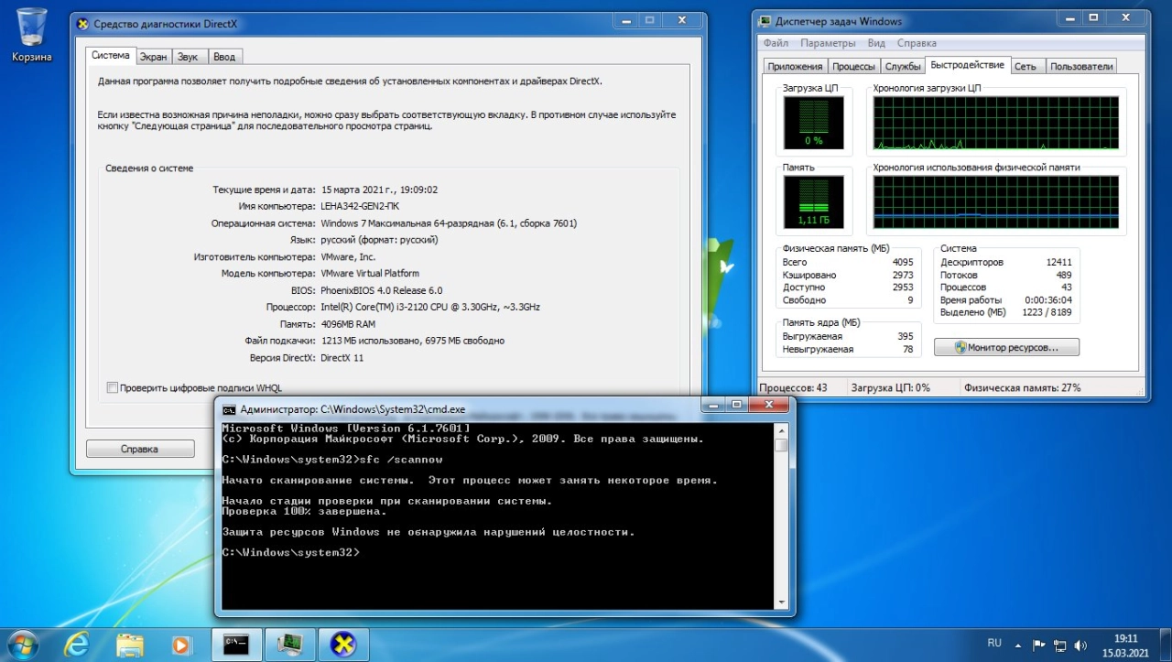Click the DirectX diagnostic window title icon
This screenshot has height=662, width=1172.
pos(83,24)
